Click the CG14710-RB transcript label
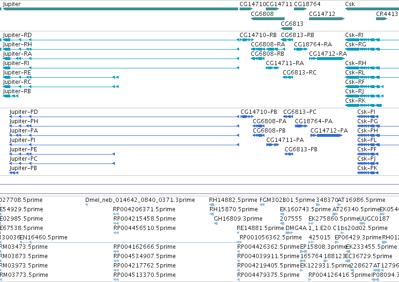Screen dimensions: 399x282 258,35
